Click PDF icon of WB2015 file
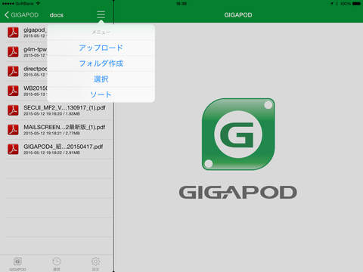363x272 pixels. click(x=13, y=91)
